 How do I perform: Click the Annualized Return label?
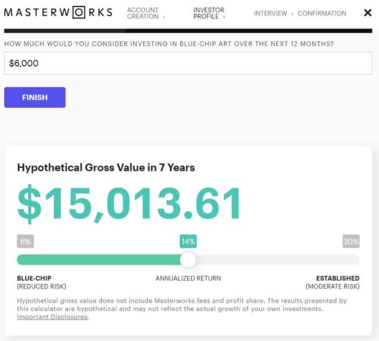pos(188,278)
